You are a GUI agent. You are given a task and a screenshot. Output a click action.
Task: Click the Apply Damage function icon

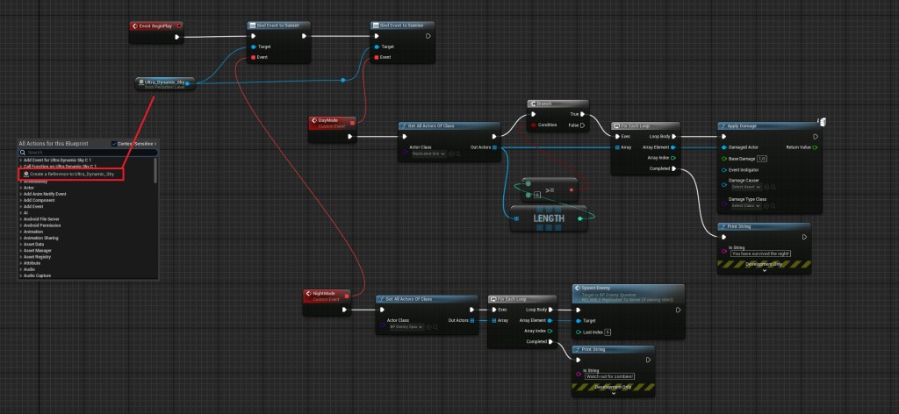(x=724, y=126)
